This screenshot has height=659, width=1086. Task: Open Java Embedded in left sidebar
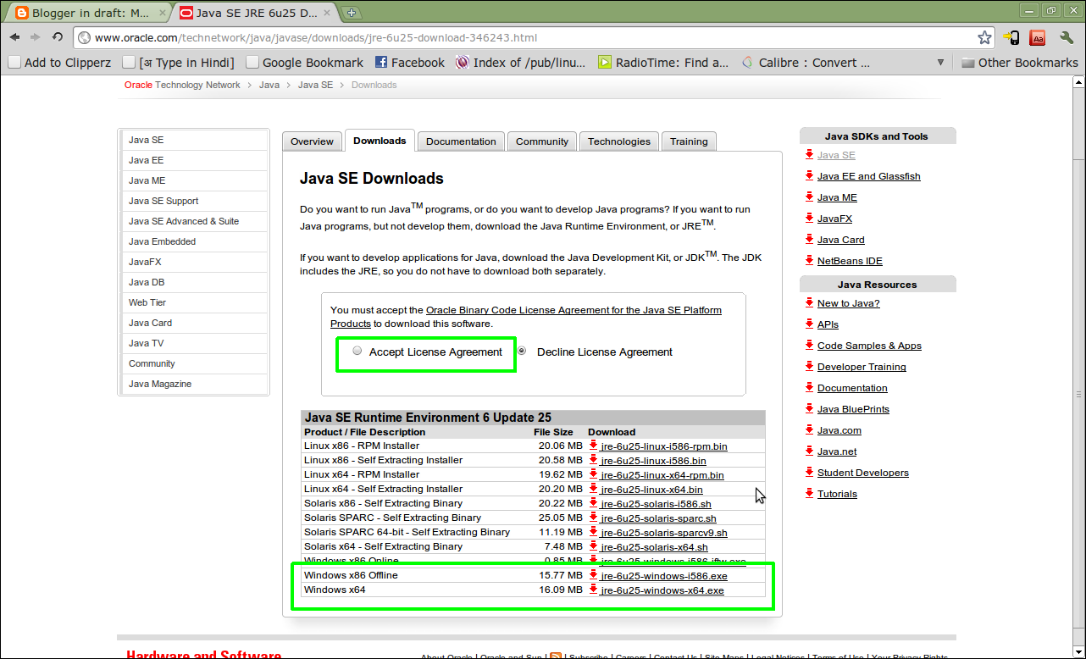click(x=162, y=241)
